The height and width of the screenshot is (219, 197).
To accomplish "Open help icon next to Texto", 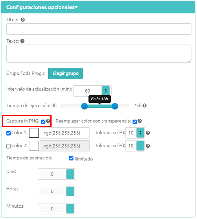I will pyautogui.click(x=22, y=41).
